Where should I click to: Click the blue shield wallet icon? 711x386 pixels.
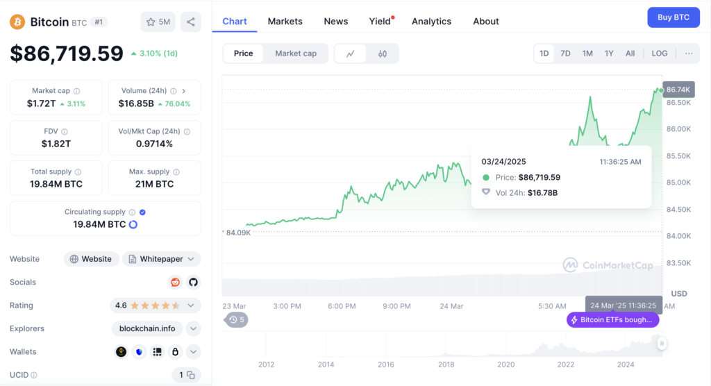click(x=139, y=351)
